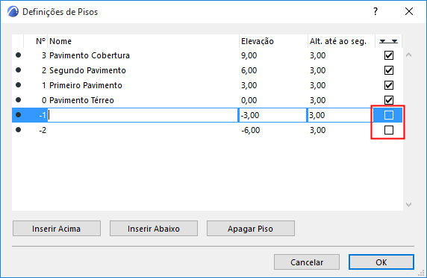Screen dimensions: 427x278
Task: Select the Primeiro Pavimento story row
Action: pyautogui.click(x=207, y=85)
